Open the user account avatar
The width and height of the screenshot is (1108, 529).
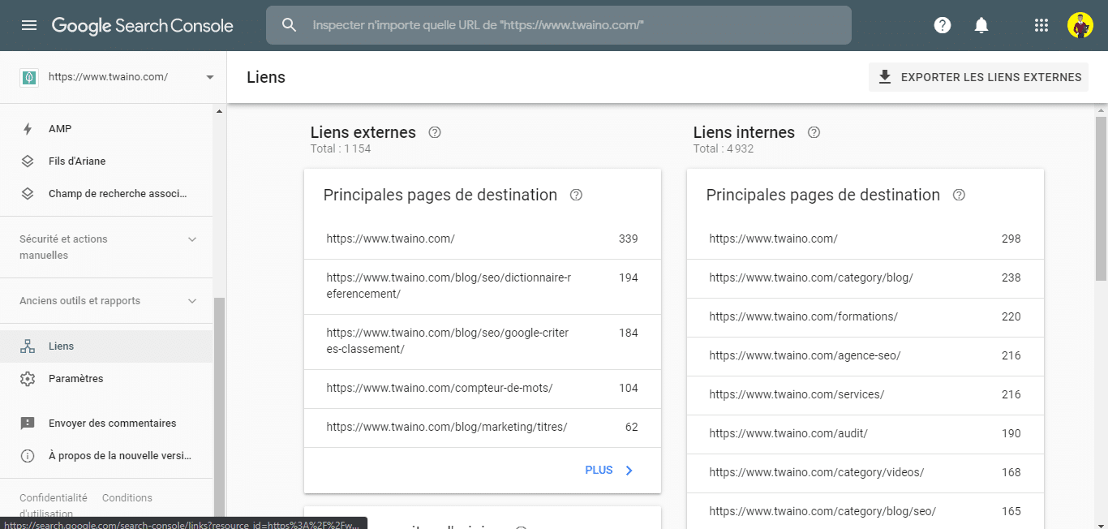coord(1080,25)
